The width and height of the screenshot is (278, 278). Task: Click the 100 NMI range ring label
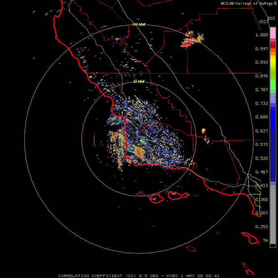[139, 24]
